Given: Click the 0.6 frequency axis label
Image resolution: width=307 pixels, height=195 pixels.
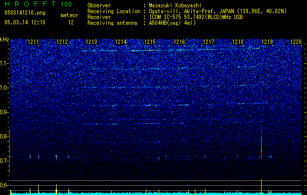Looking at the screenshot, I should click(4, 185).
